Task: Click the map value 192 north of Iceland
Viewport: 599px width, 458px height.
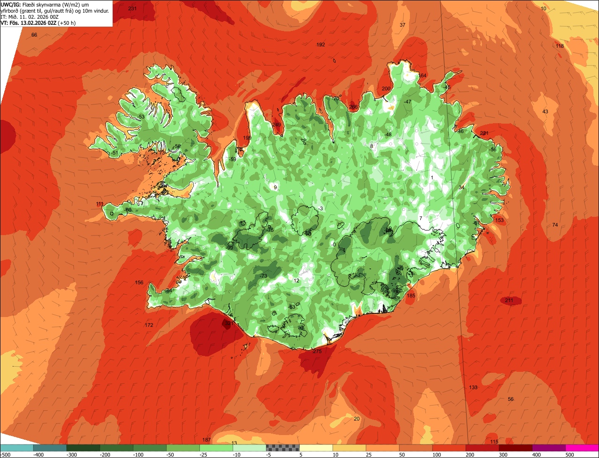Action: (x=321, y=44)
